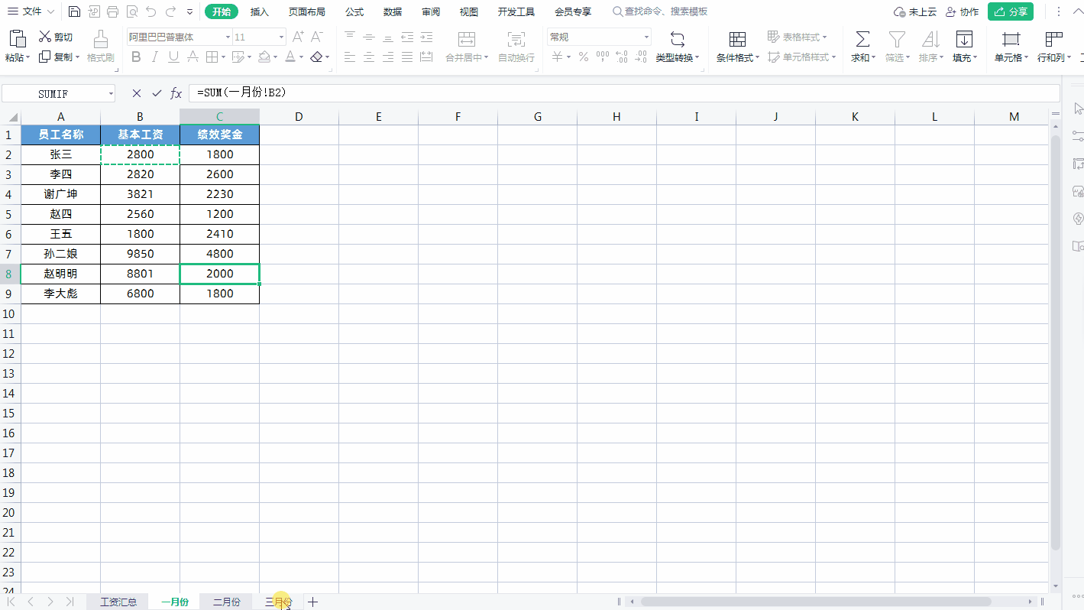Click the percent style % icon
The image size is (1084, 610).
tap(583, 57)
